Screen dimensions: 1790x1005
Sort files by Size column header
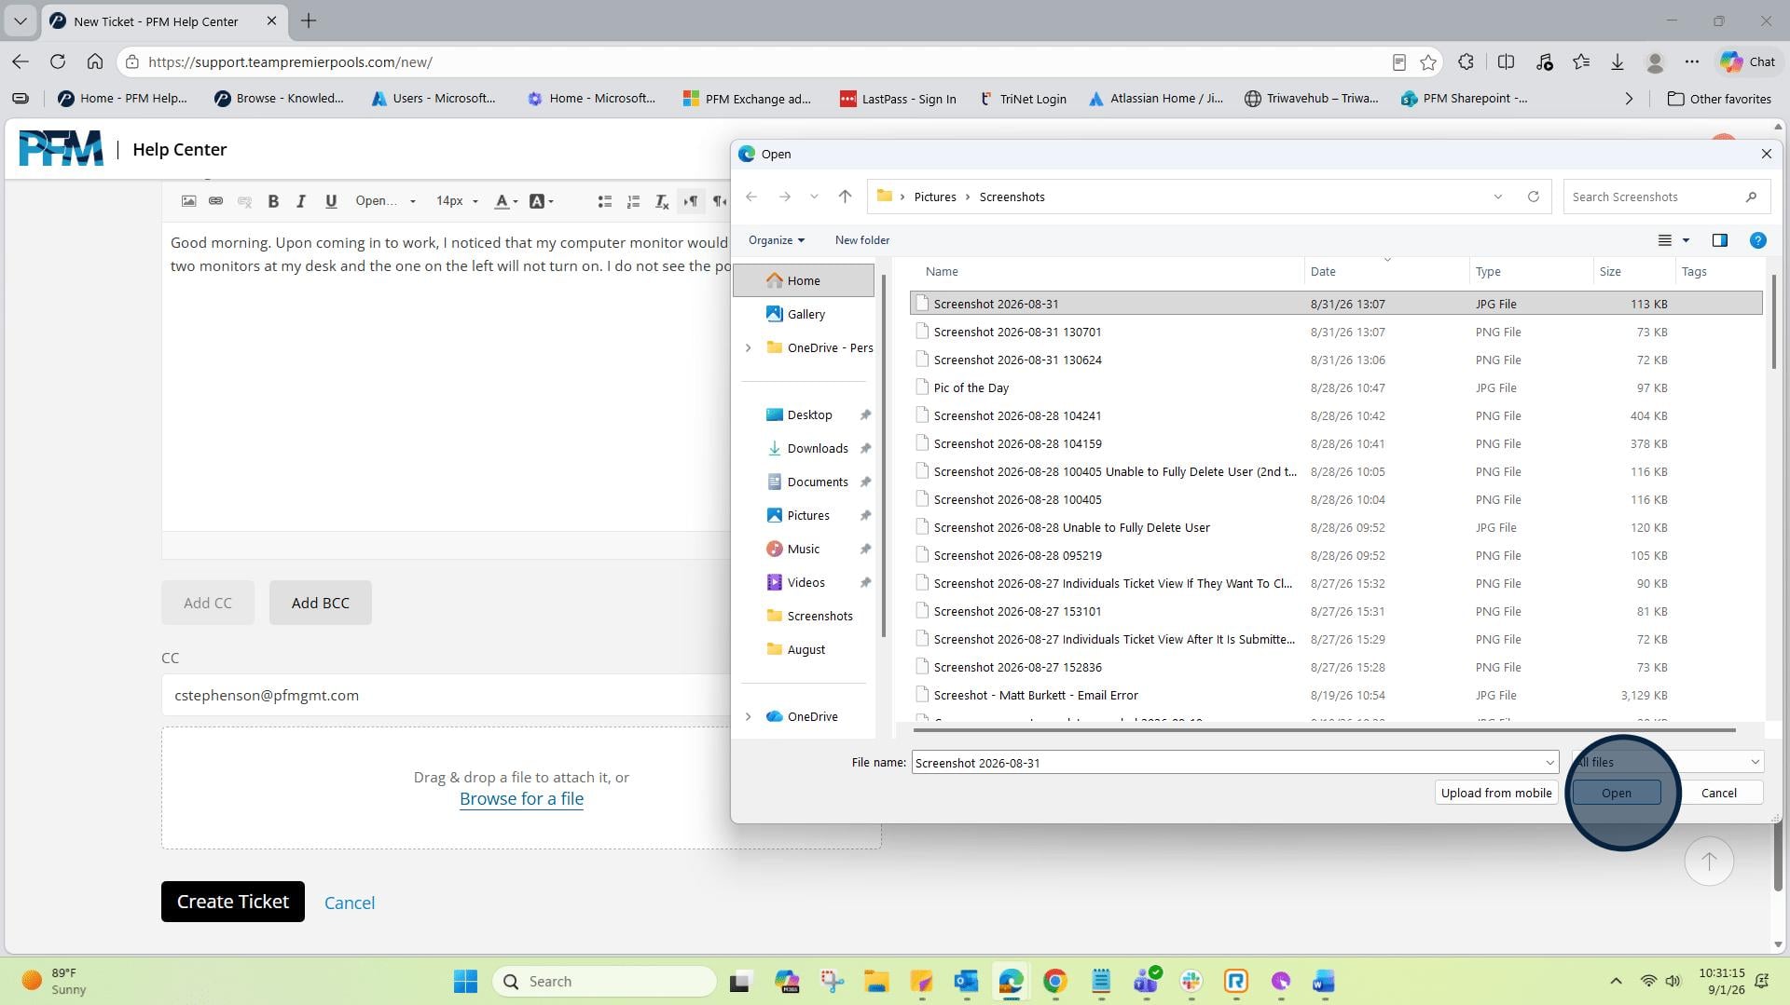[x=1609, y=271]
